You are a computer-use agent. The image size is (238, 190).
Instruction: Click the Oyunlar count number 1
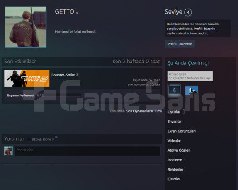184,111
